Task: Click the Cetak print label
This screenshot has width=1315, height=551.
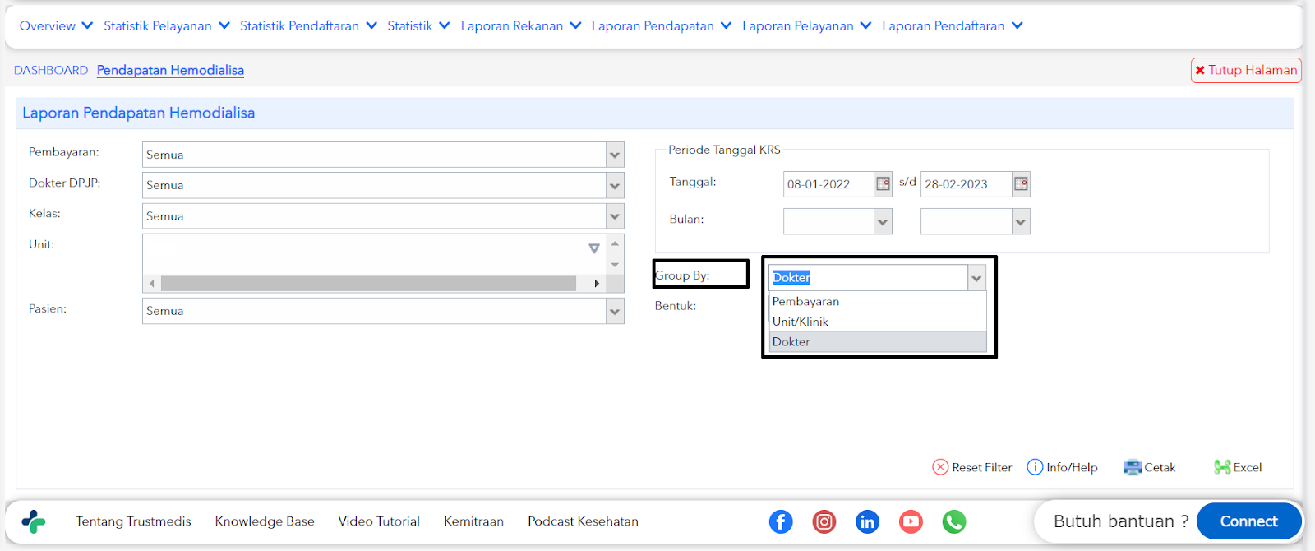Action: [1160, 467]
